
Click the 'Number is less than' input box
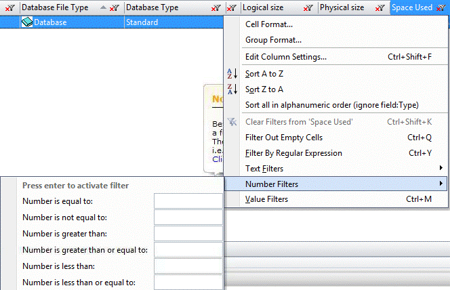[x=188, y=266]
